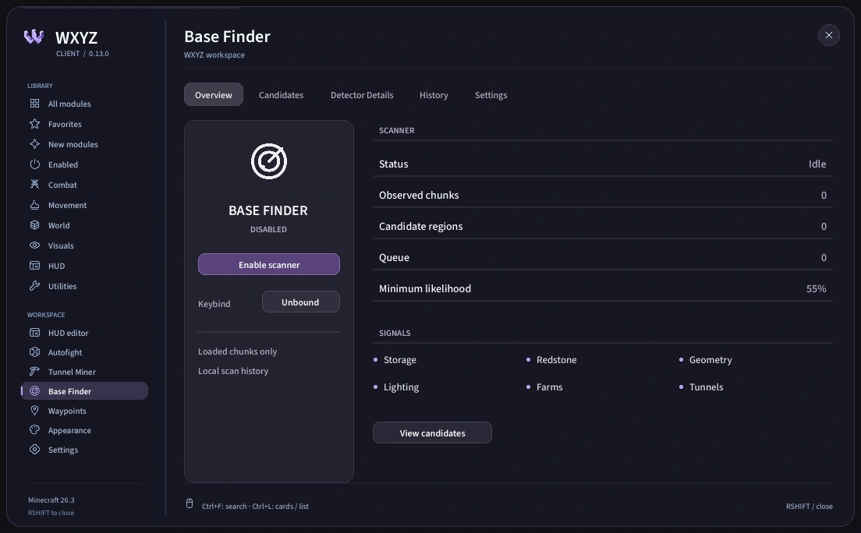
Task: Open Appearance workspace item
Action: pyautogui.click(x=84, y=430)
